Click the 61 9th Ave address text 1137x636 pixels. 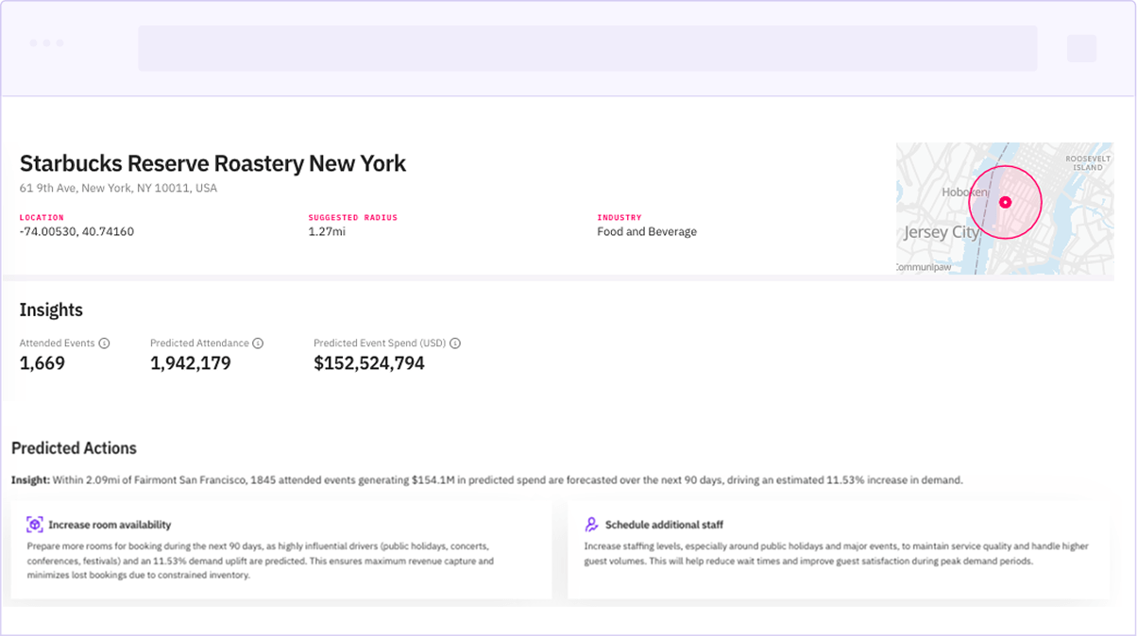(118, 189)
